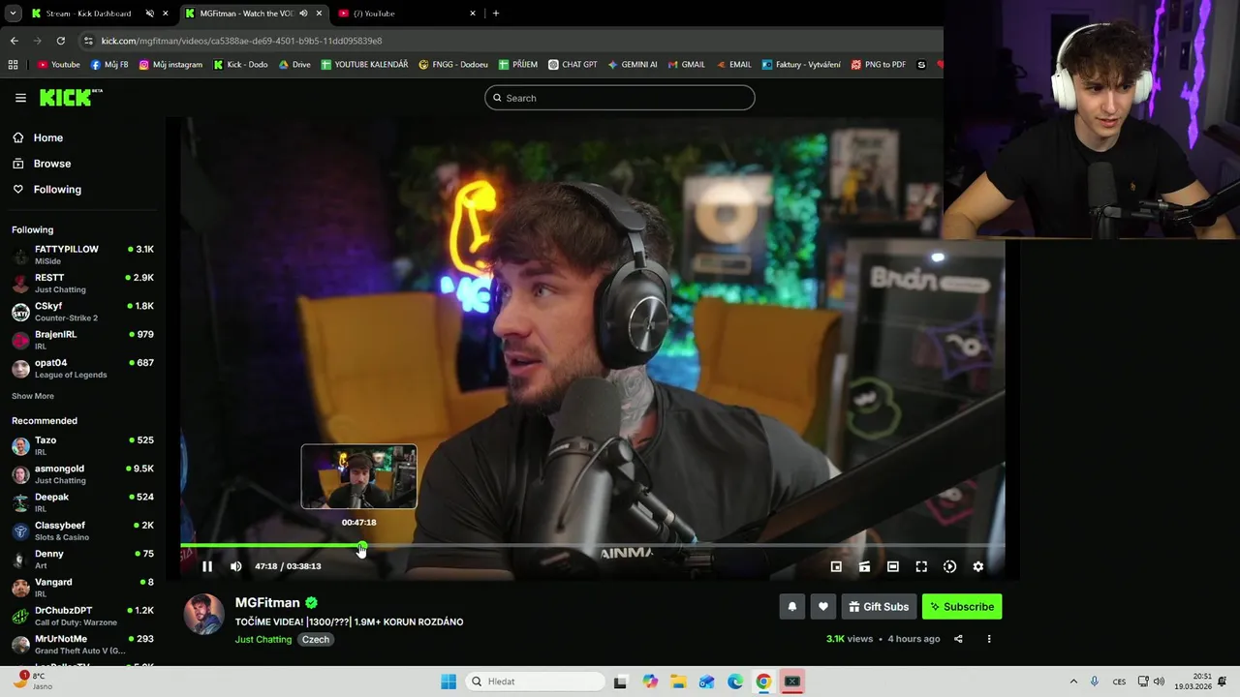This screenshot has height=697, width=1240.
Task: Open the Just Chatting category link
Action: click(263, 640)
